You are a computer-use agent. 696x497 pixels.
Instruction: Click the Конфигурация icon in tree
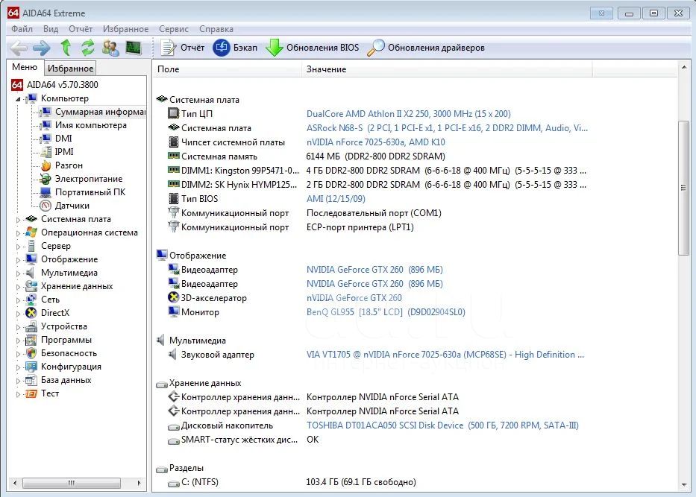pyautogui.click(x=31, y=367)
